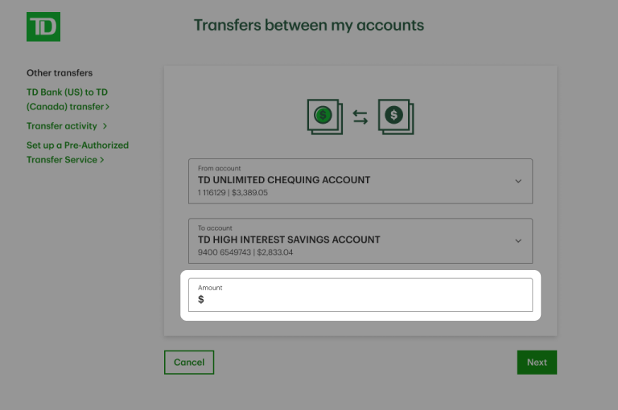Expand the From account dropdown chevron
This screenshot has height=410, width=618.
[x=518, y=181]
